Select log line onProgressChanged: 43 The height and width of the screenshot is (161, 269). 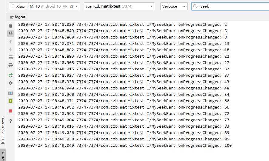[x=124, y=82]
